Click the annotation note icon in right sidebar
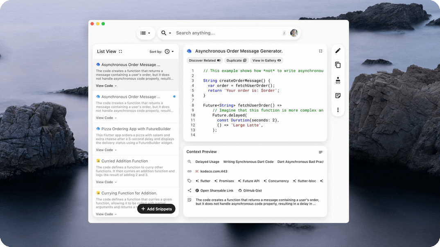 click(x=337, y=95)
